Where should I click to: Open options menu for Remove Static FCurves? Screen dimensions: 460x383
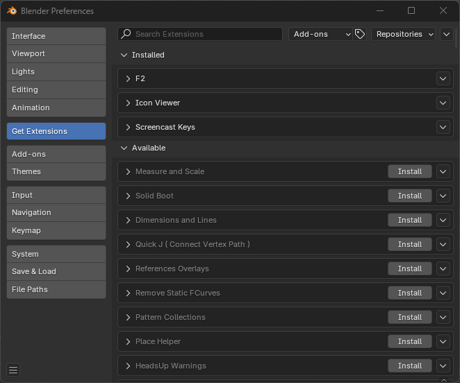[443, 293]
